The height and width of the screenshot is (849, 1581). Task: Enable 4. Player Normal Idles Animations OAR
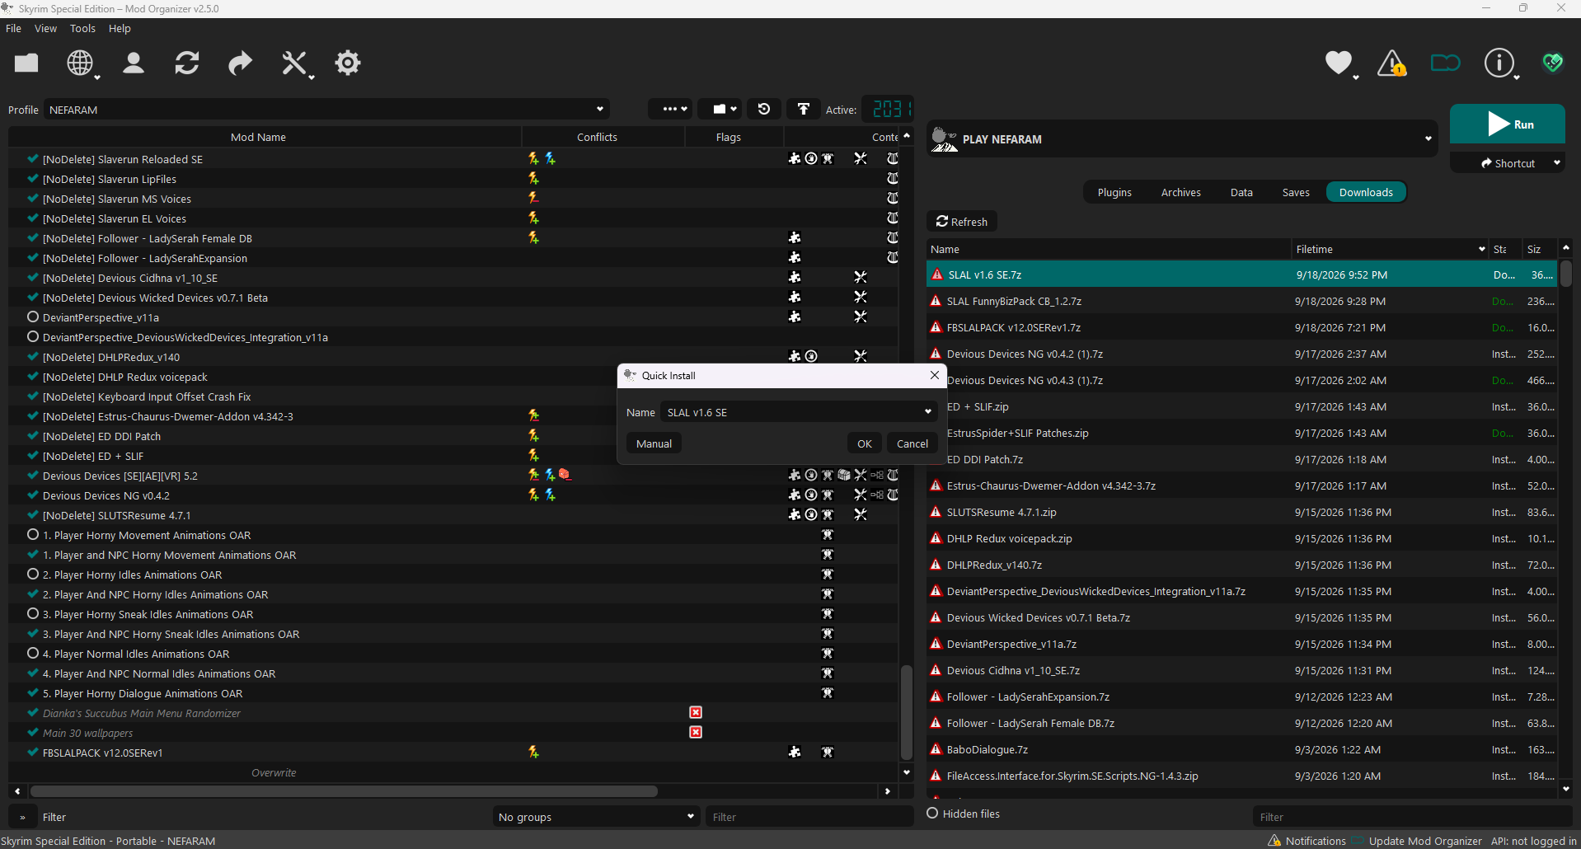click(33, 653)
